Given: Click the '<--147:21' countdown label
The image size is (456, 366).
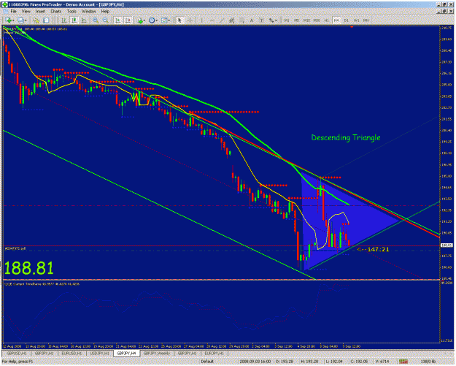Looking at the screenshot, I should point(373,250).
